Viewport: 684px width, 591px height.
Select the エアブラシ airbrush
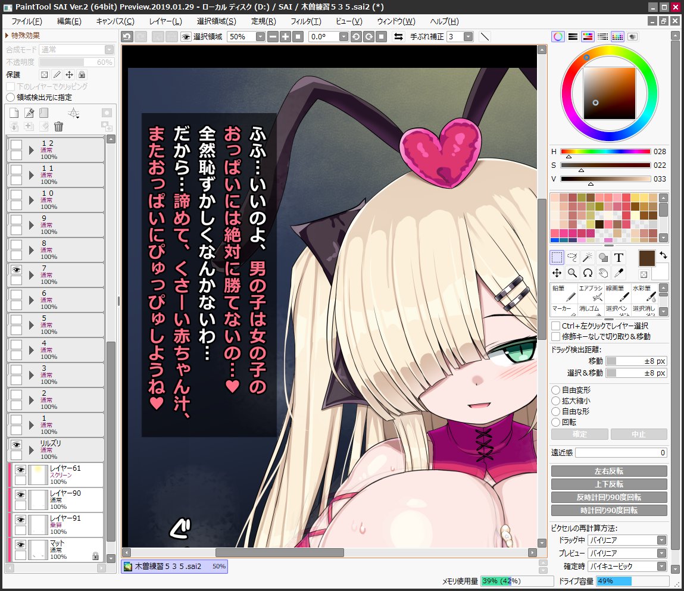591,293
